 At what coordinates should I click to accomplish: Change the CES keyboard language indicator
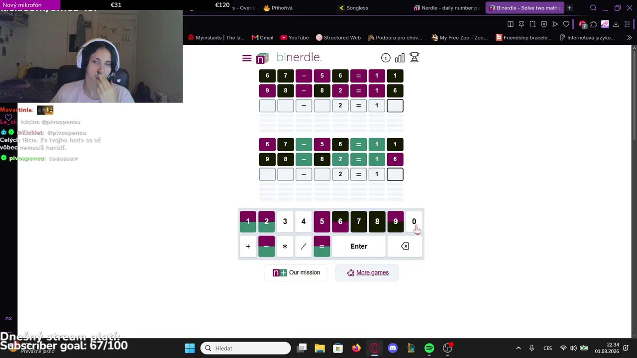click(x=547, y=348)
